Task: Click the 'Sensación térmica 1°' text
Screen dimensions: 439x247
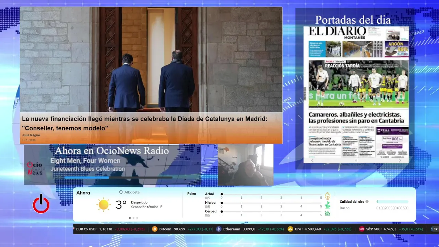Action: pos(146,207)
